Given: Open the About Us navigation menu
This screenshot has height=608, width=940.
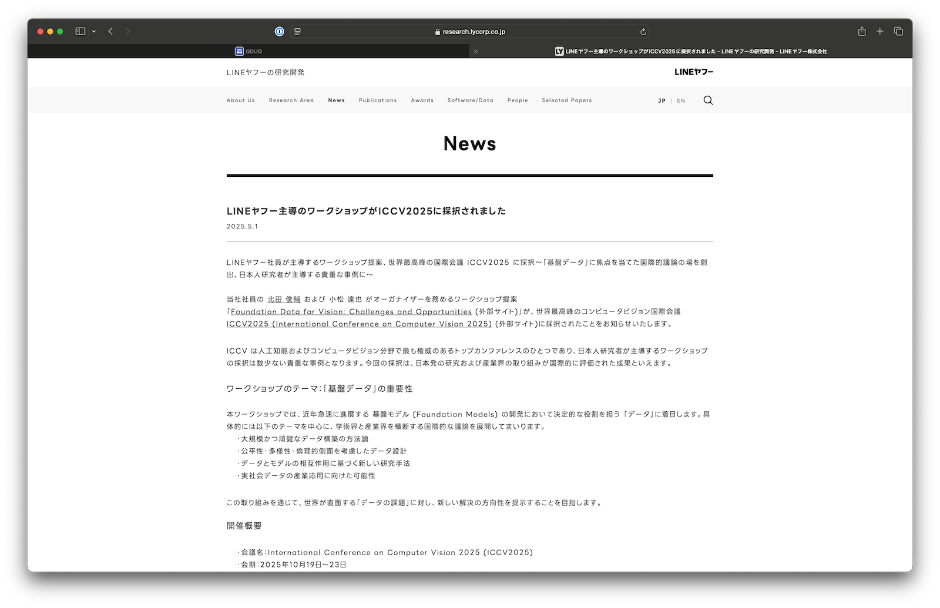Looking at the screenshot, I should pyautogui.click(x=240, y=100).
